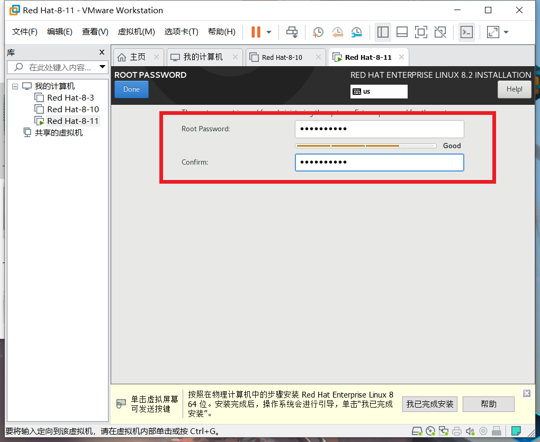Screen dimensions: 540x442
Task: Open the snapshot manager icon
Action: (357, 32)
